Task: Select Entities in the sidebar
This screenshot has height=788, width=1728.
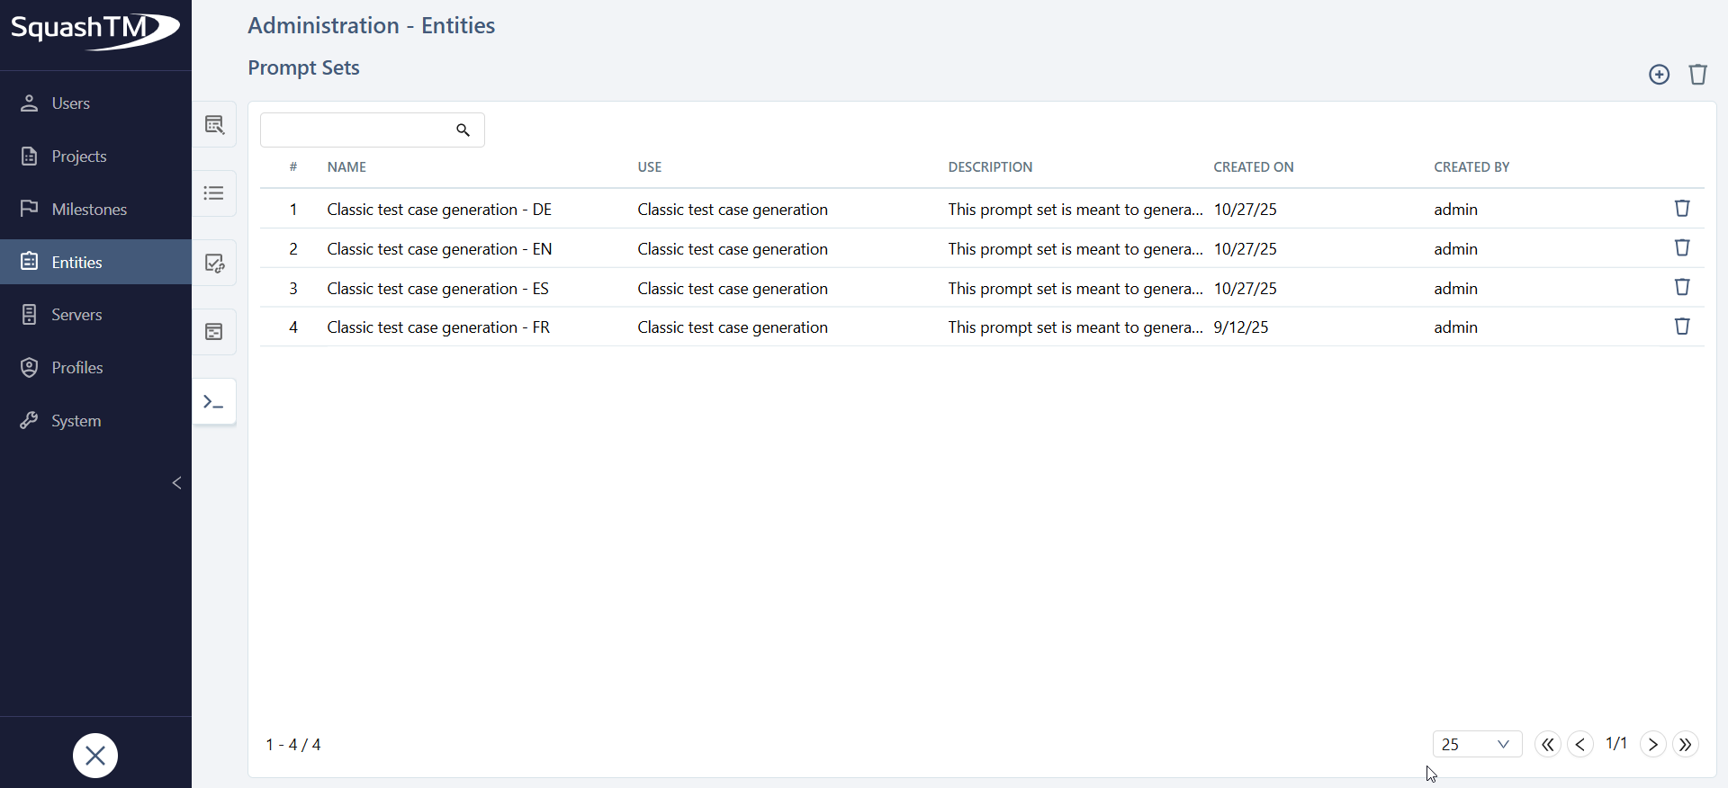Action: click(x=95, y=262)
